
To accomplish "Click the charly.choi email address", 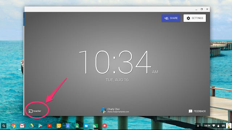I will 118,112.
